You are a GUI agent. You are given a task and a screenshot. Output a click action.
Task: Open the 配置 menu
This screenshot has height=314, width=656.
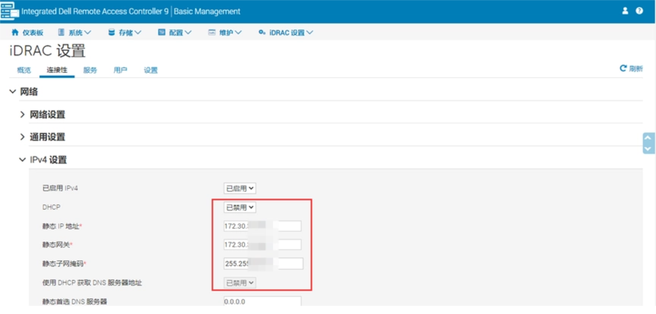click(x=175, y=33)
